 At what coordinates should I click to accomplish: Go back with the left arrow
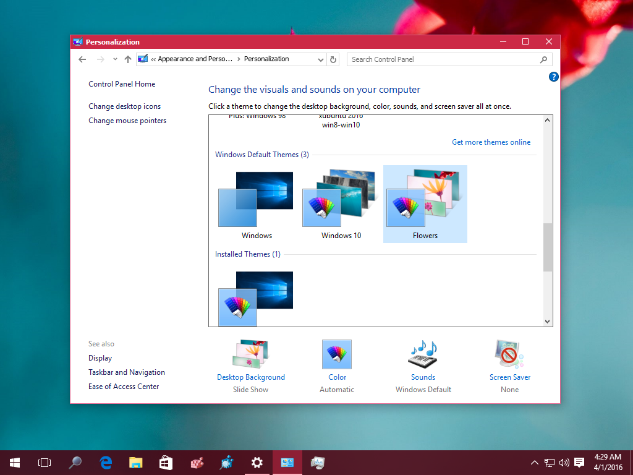pyautogui.click(x=82, y=59)
